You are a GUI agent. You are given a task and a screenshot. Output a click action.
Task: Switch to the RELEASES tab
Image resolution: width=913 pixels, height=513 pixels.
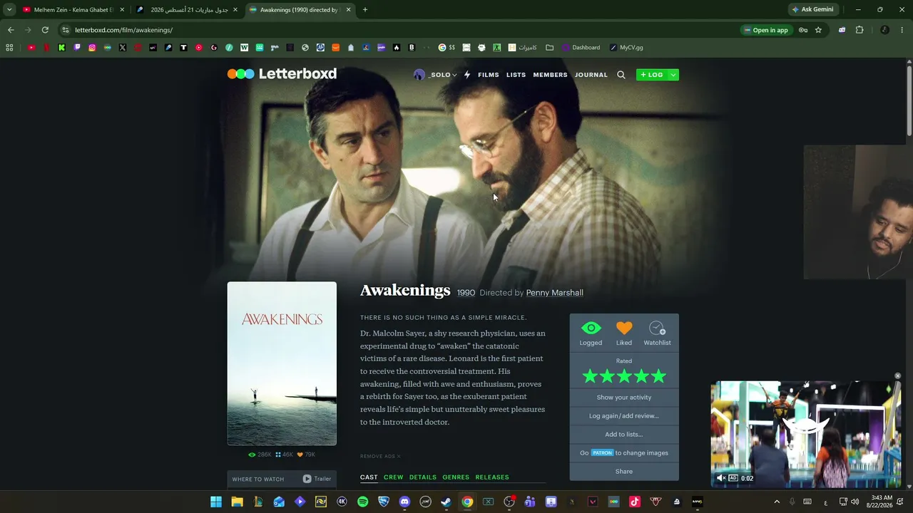[x=492, y=477]
